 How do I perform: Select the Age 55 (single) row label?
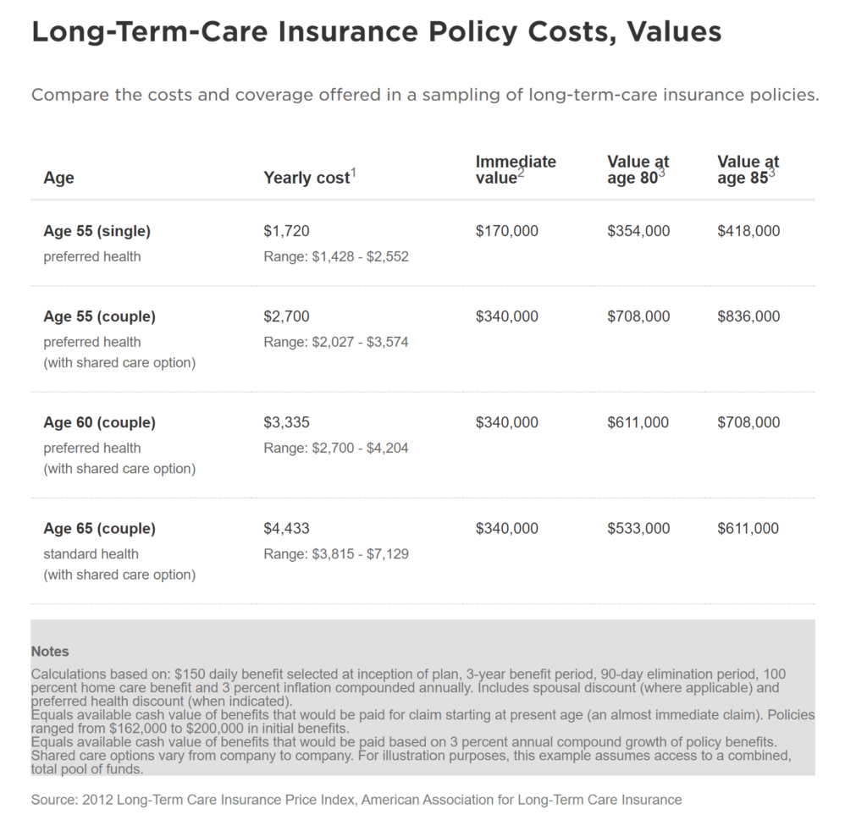97,231
